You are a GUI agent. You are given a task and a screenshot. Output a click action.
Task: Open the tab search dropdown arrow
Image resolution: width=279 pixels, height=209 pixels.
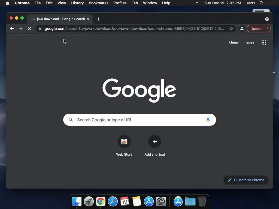tap(267, 19)
